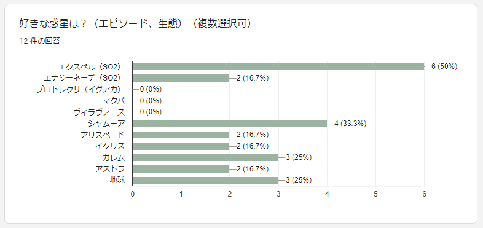Select the 地球 bar

point(205,180)
